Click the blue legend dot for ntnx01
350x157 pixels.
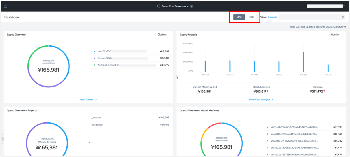coord(94,52)
